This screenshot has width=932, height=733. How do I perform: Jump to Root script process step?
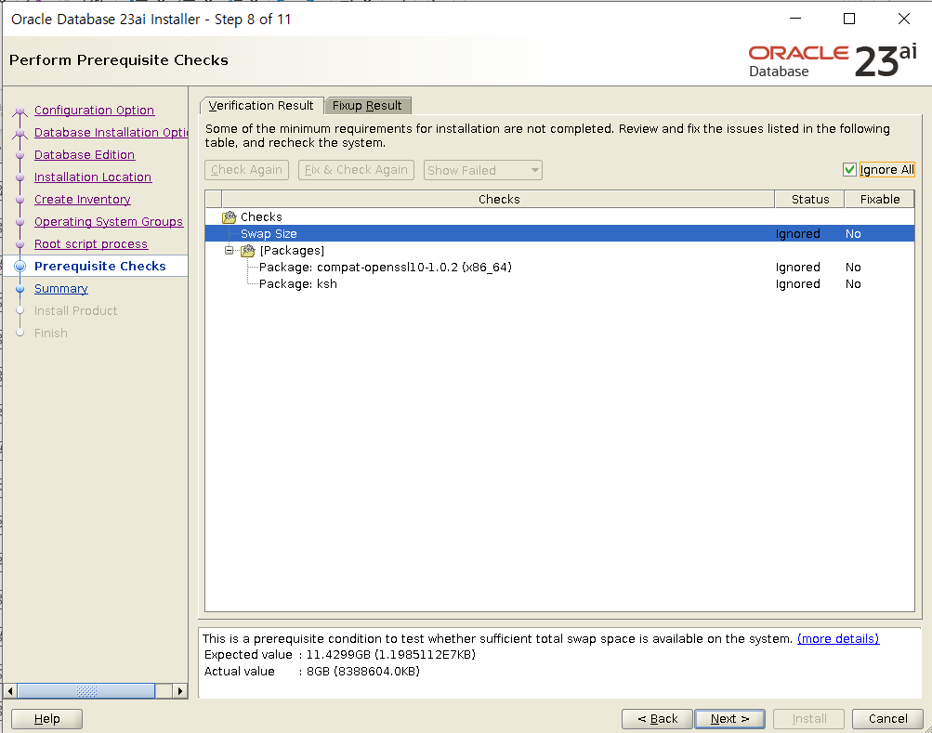91,243
